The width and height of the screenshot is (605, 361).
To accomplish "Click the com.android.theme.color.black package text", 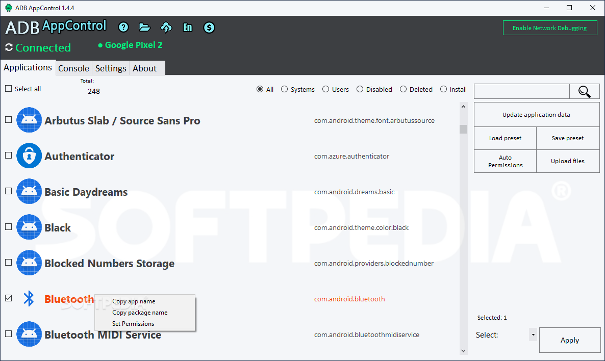I will point(361,227).
